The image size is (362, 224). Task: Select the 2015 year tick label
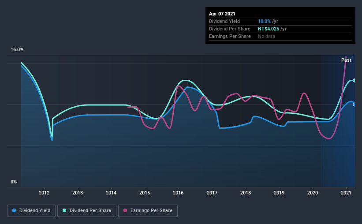click(145, 193)
